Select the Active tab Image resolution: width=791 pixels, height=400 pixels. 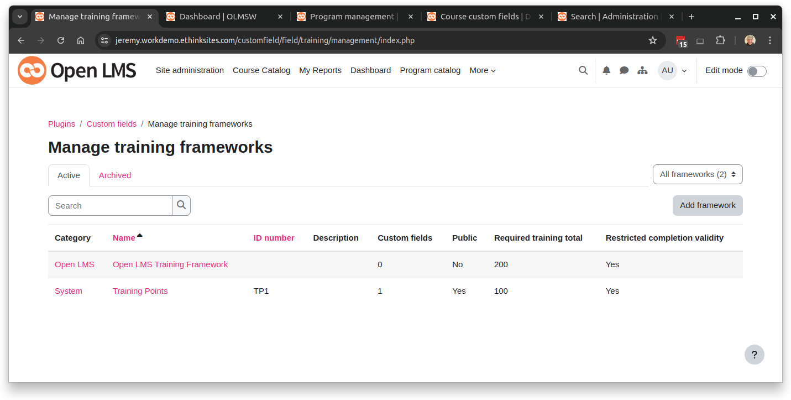coord(69,175)
